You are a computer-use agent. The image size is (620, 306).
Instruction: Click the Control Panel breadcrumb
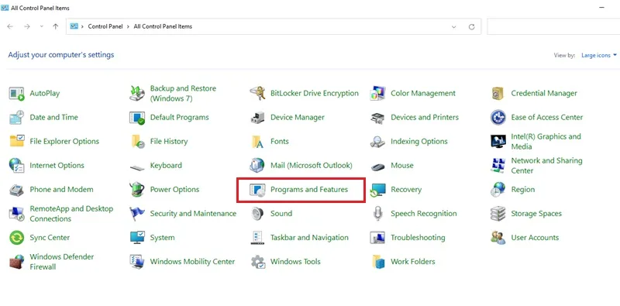tap(105, 26)
